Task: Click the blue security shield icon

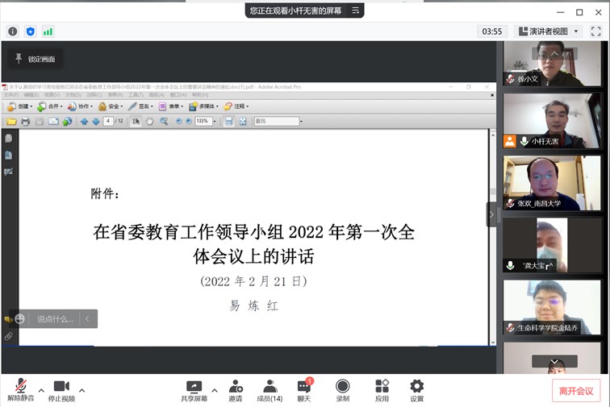Action: point(31,31)
